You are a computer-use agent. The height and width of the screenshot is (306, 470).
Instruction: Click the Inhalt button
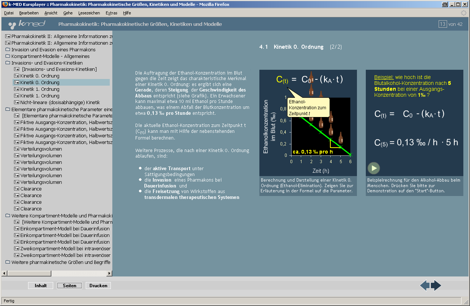pos(41,286)
